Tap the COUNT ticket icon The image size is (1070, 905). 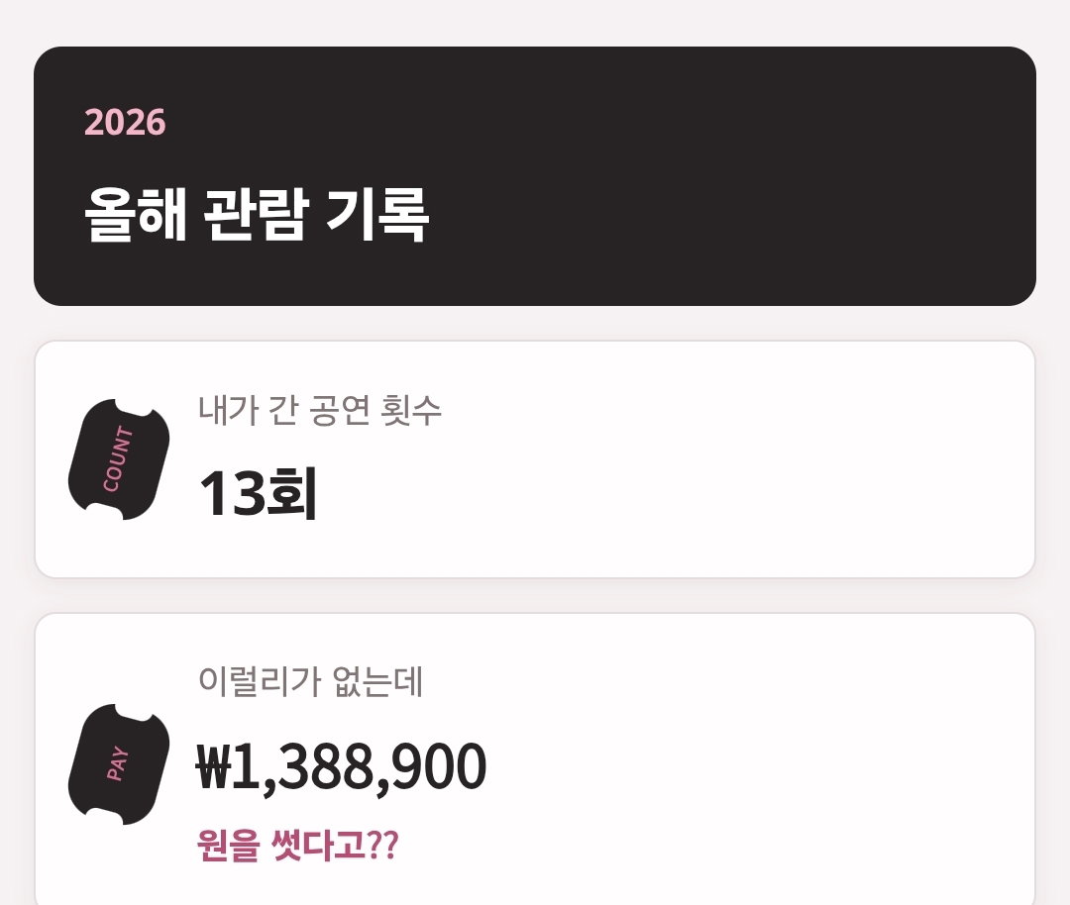click(x=119, y=459)
